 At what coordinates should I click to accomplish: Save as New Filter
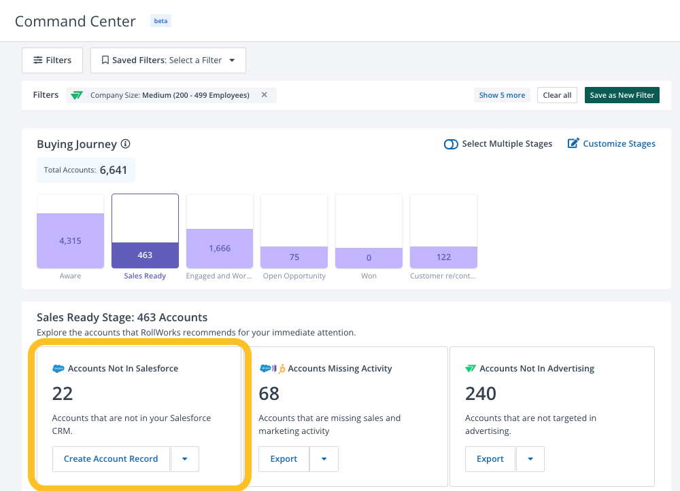pyautogui.click(x=622, y=95)
